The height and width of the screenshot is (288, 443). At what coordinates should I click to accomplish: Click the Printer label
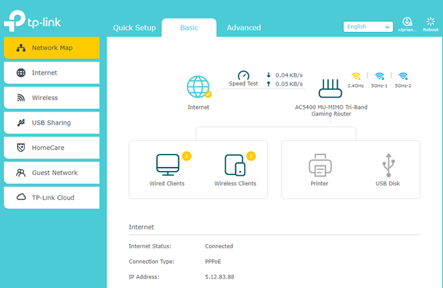(x=319, y=183)
